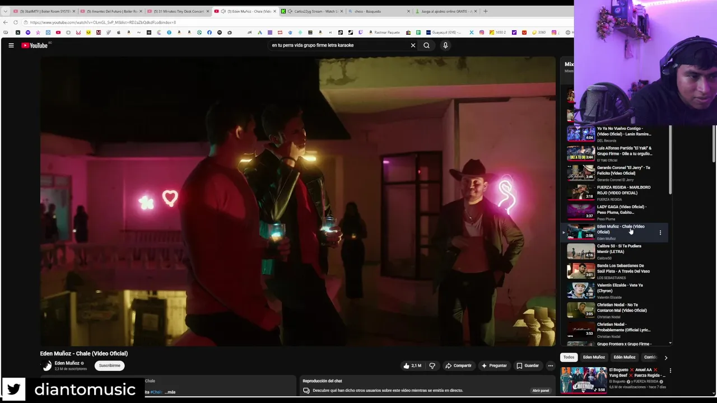The image size is (717, 403).
Task: Share the video with Compartir
Action: tap(458, 365)
